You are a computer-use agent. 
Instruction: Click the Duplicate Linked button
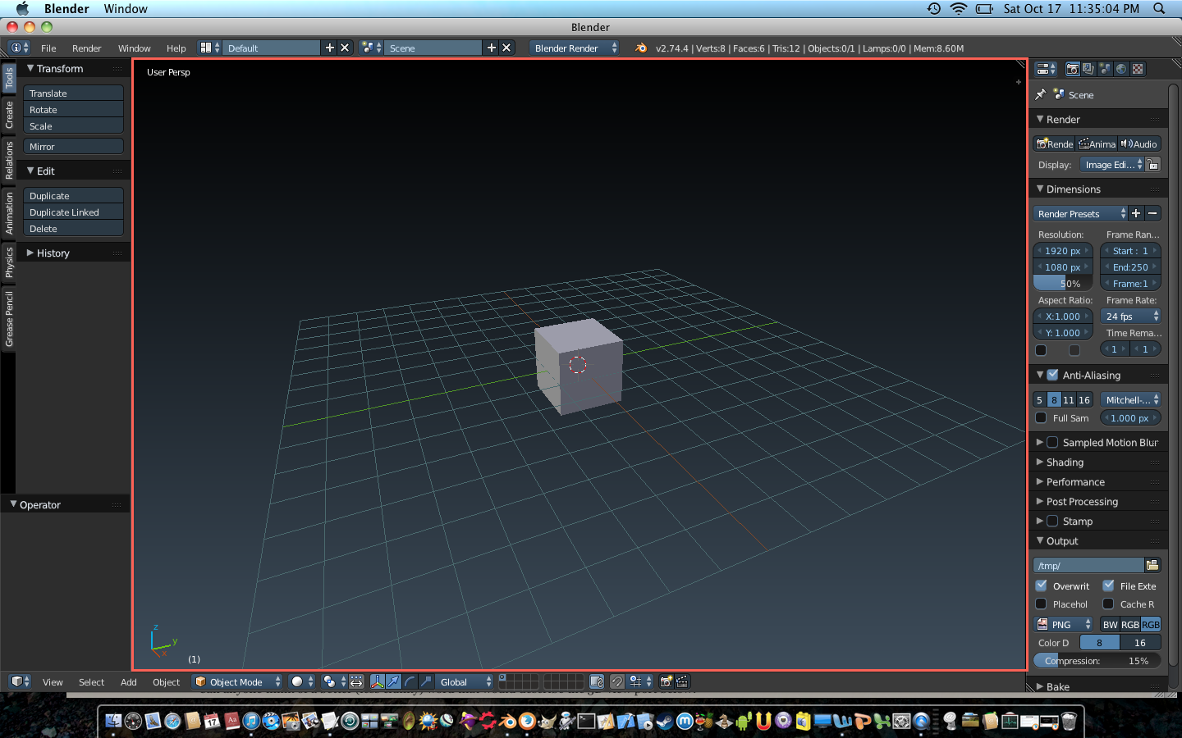pyautogui.click(x=73, y=212)
